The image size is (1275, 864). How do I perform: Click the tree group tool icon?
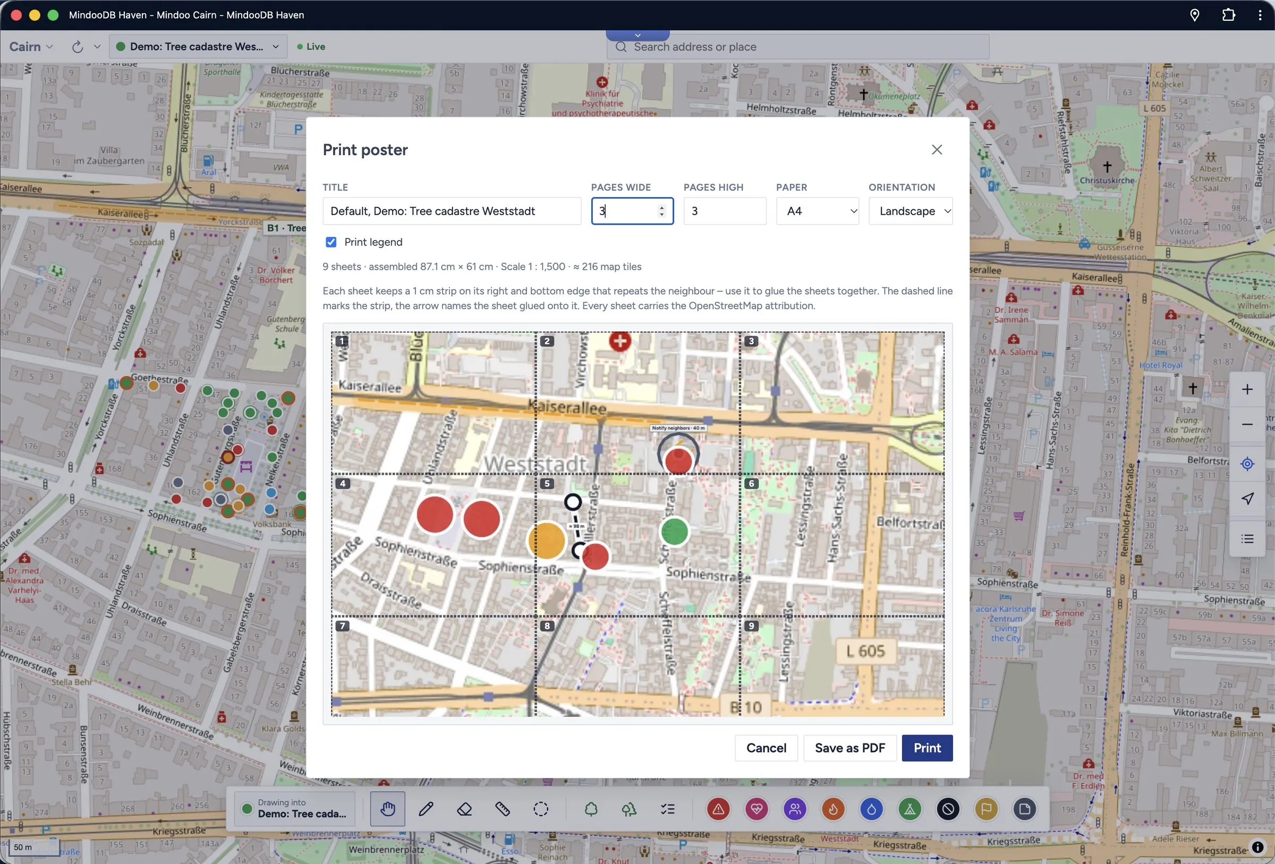pyautogui.click(x=630, y=809)
